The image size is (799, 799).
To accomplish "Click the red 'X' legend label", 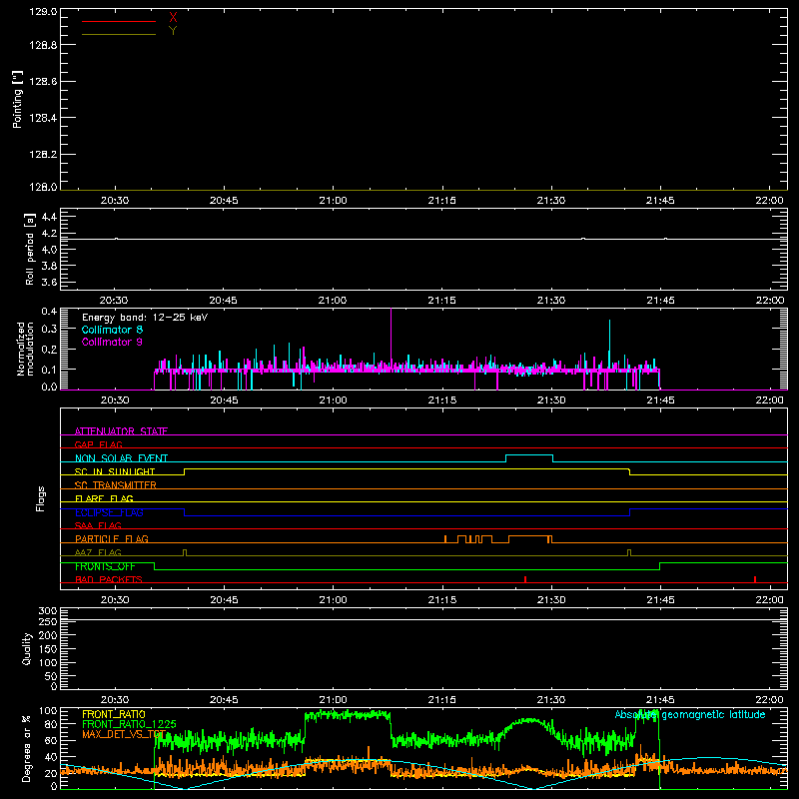I will click(x=173, y=18).
